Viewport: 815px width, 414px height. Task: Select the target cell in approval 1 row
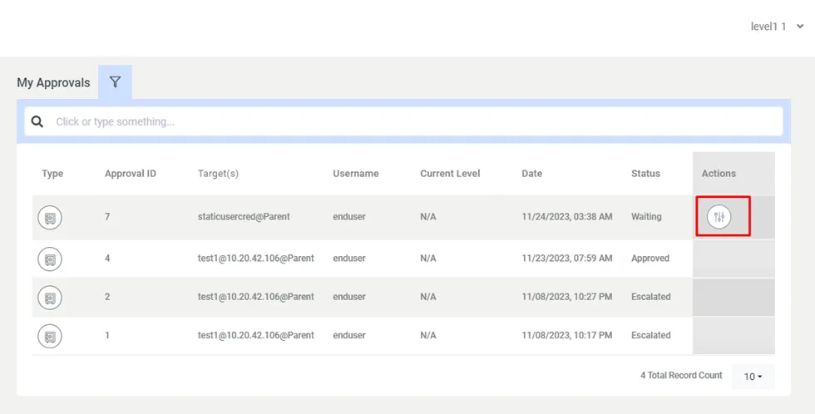256,335
